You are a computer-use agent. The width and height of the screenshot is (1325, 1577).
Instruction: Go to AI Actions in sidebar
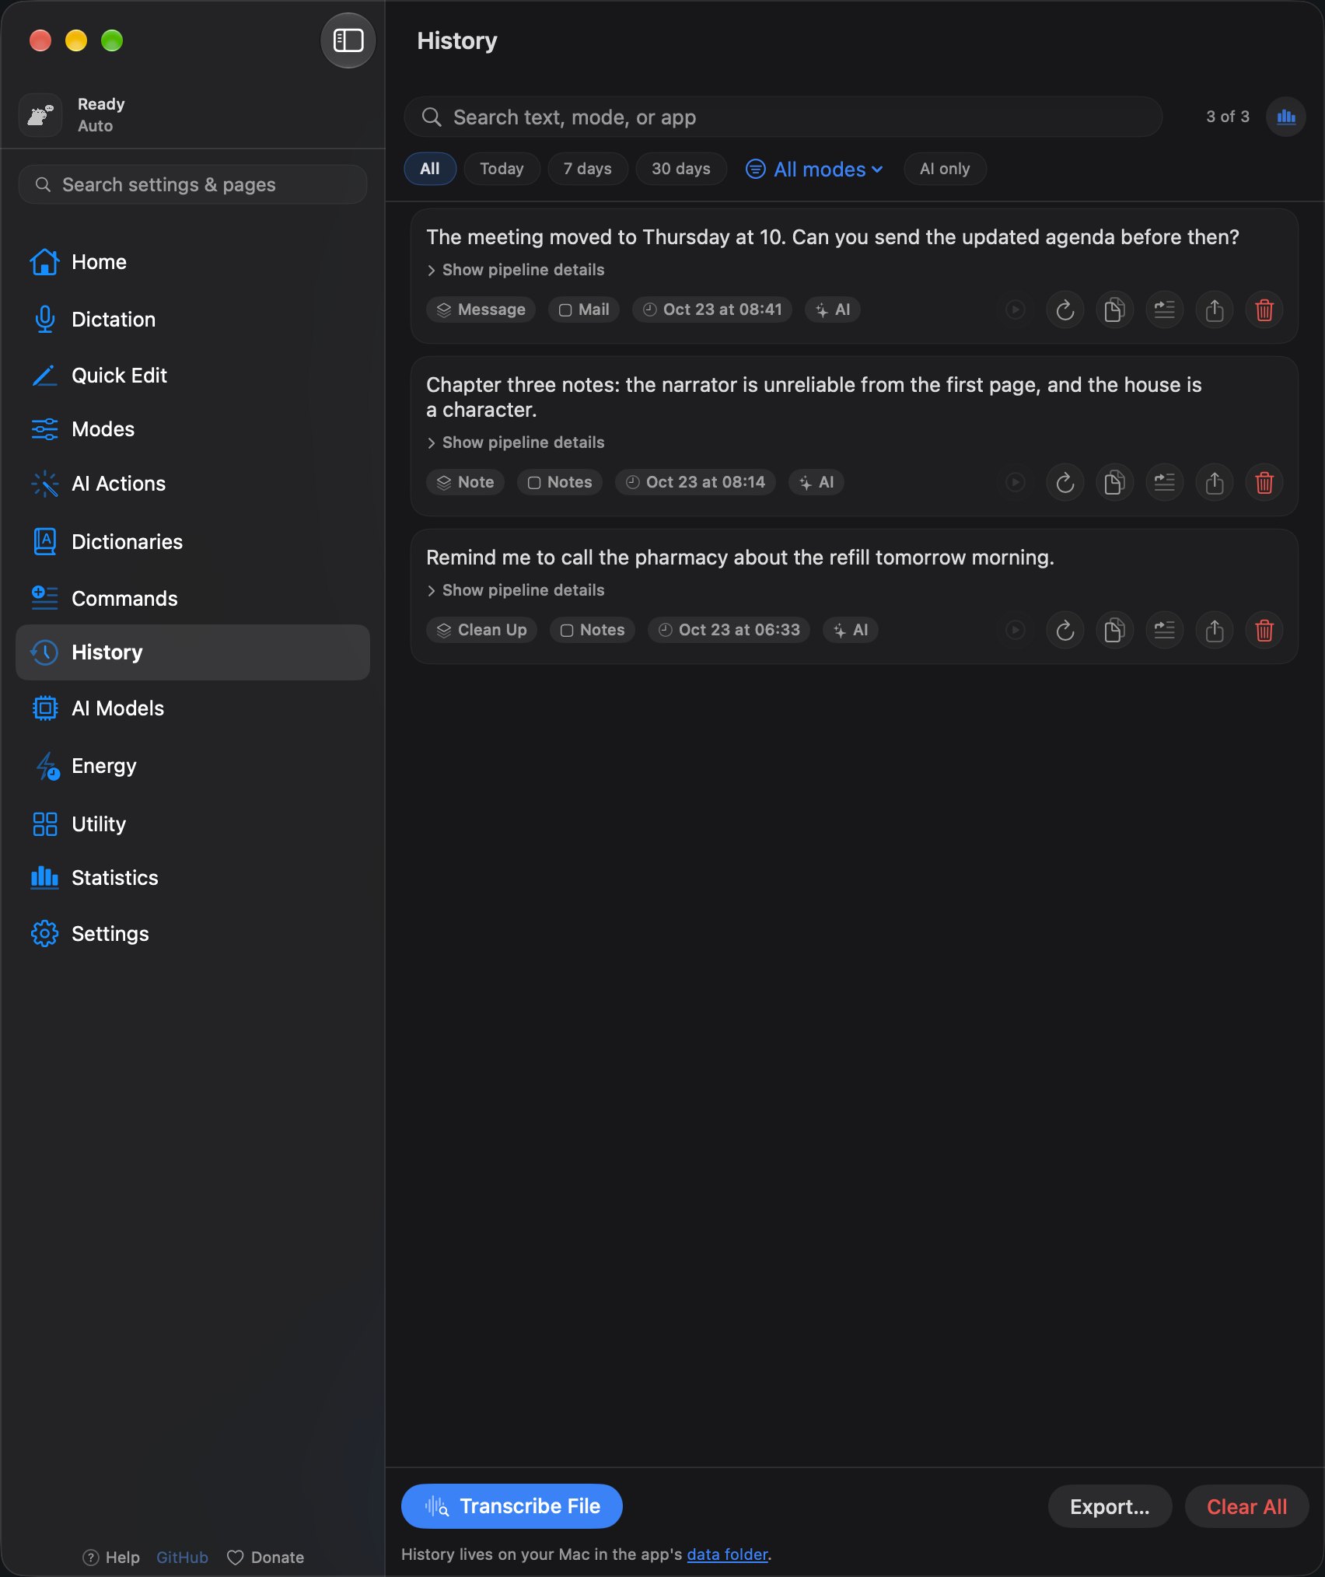(x=193, y=484)
